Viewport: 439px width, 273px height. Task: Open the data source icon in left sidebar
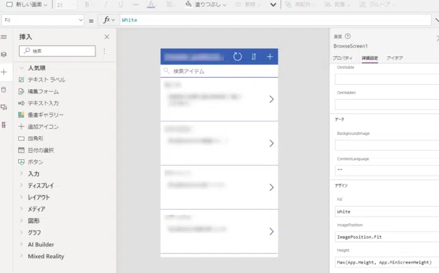tap(4, 90)
